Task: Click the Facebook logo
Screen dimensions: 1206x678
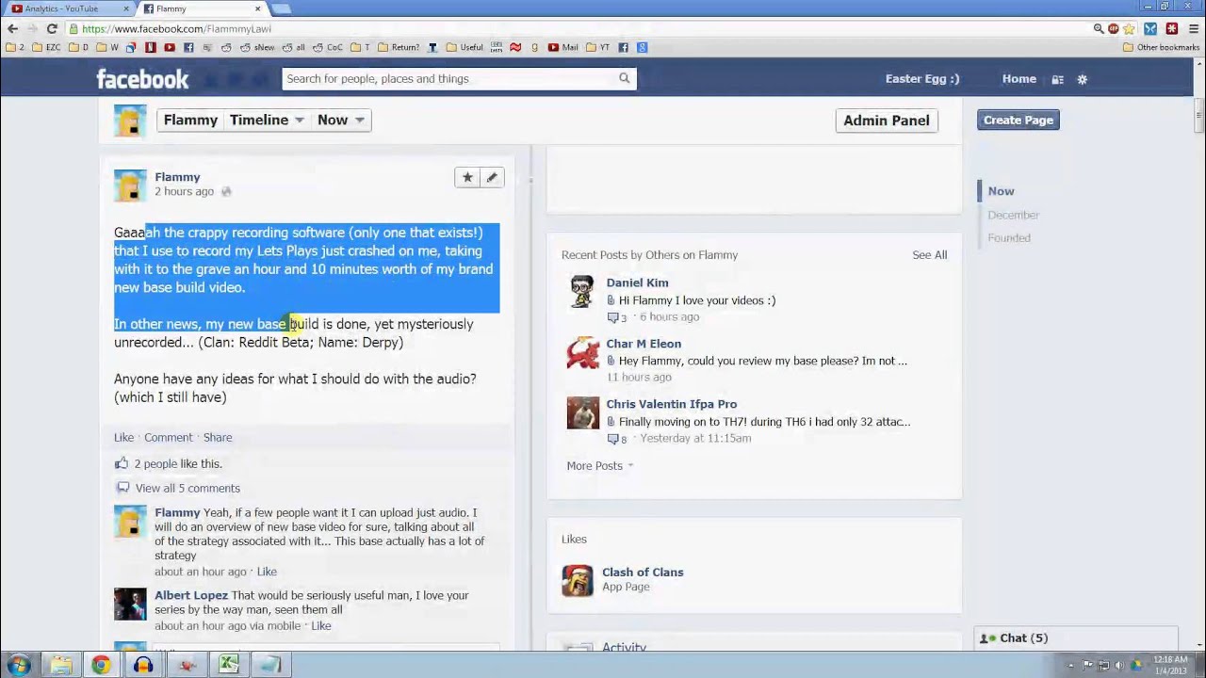Action: 142,79
